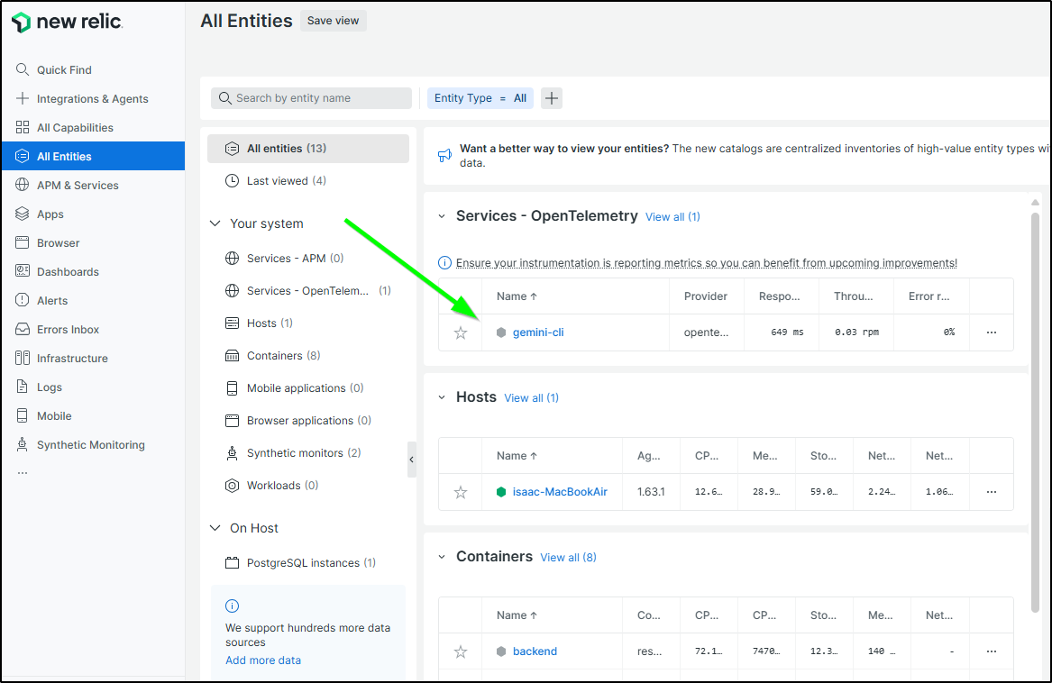Image resolution: width=1052 pixels, height=683 pixels.
Task: Click the Errors Inbox icon
Action: point(23,329)
